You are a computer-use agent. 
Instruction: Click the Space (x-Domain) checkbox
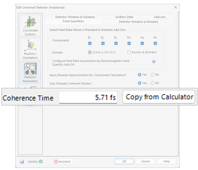tap(90, 52)
